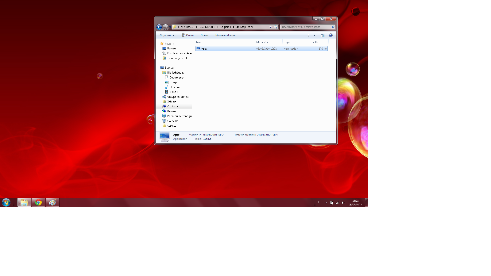Open Réseau in navigation pane
491x276 pixels.
pyautogui.click(x=169, y=111)
